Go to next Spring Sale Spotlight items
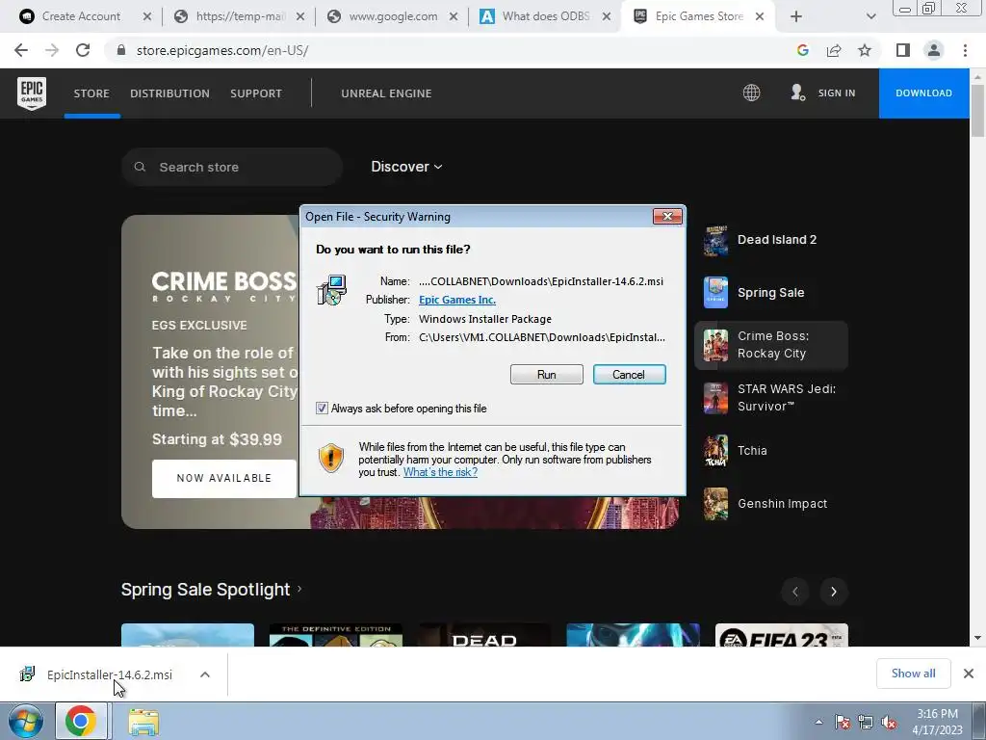 (x=834, y=592)
